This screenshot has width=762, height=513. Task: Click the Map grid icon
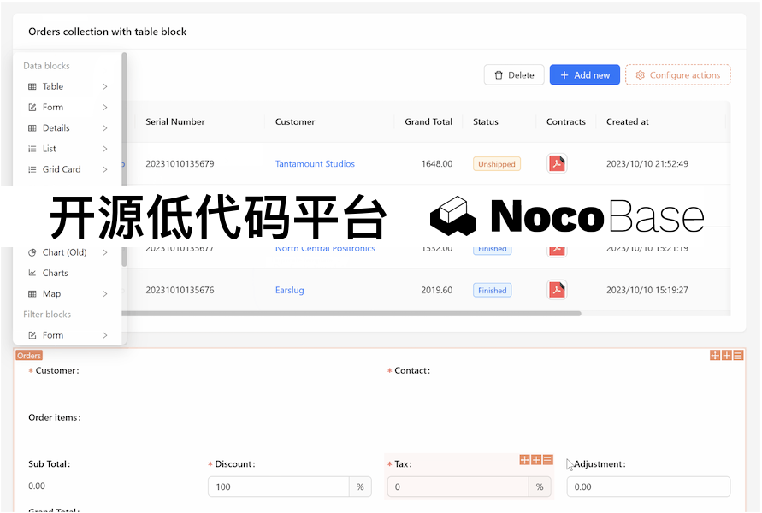pyautogui.click(x=32, y=293)
